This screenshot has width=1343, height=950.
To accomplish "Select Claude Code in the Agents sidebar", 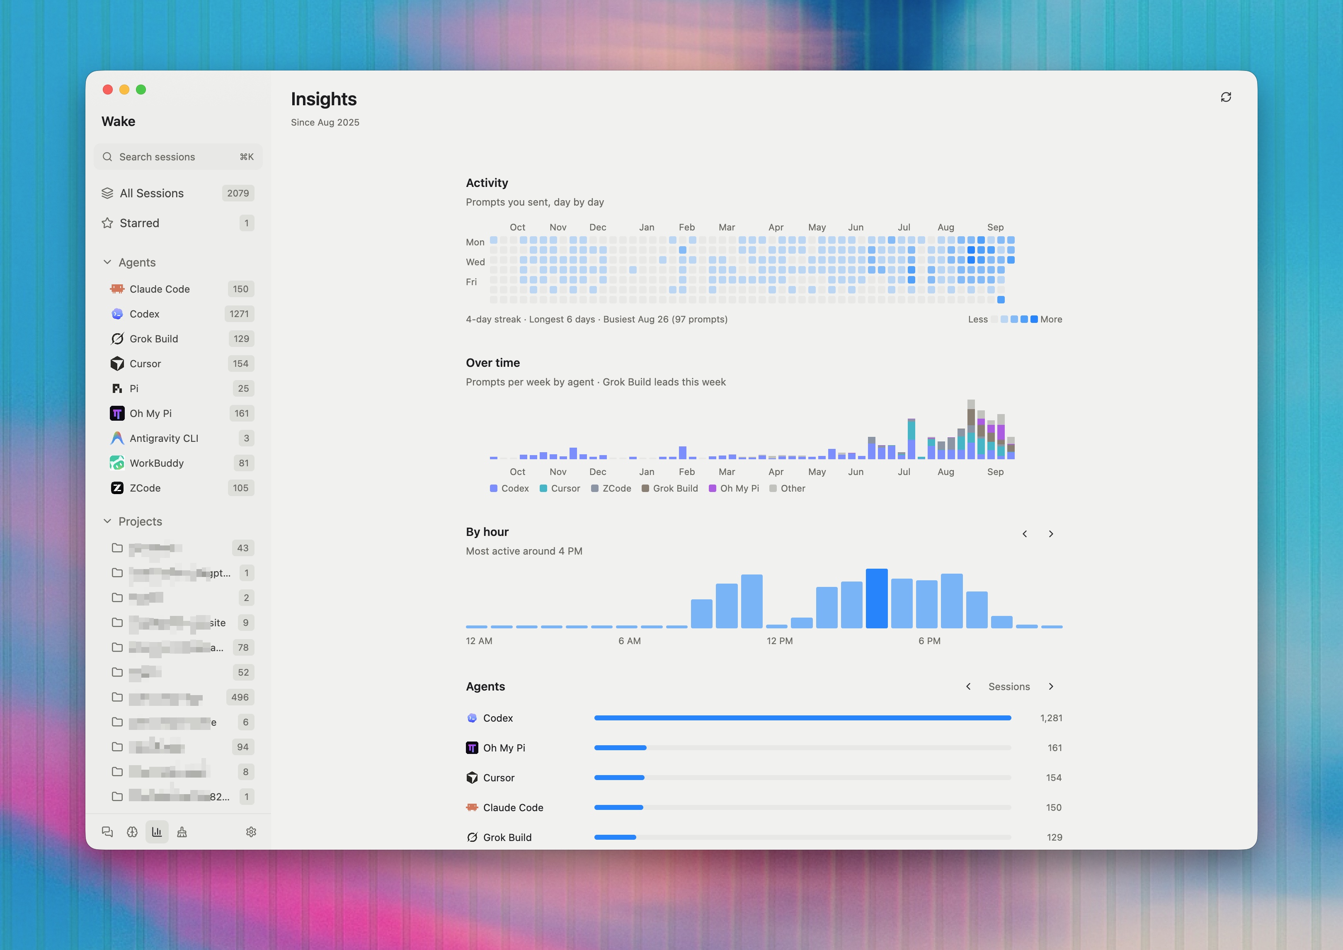I will 178,289.
